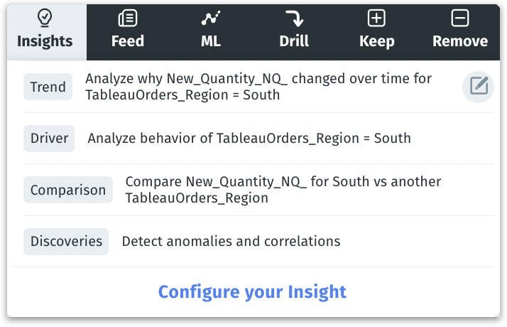
Task: Choose the Comparison insight tag
Action: coord(68,190)
